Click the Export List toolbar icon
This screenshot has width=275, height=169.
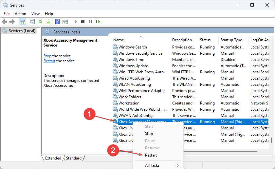click(x=47, y=22)
